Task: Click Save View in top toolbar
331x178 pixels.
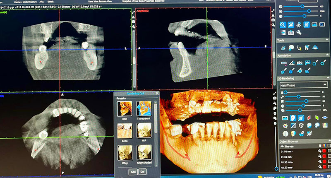Action: [93, 1]
